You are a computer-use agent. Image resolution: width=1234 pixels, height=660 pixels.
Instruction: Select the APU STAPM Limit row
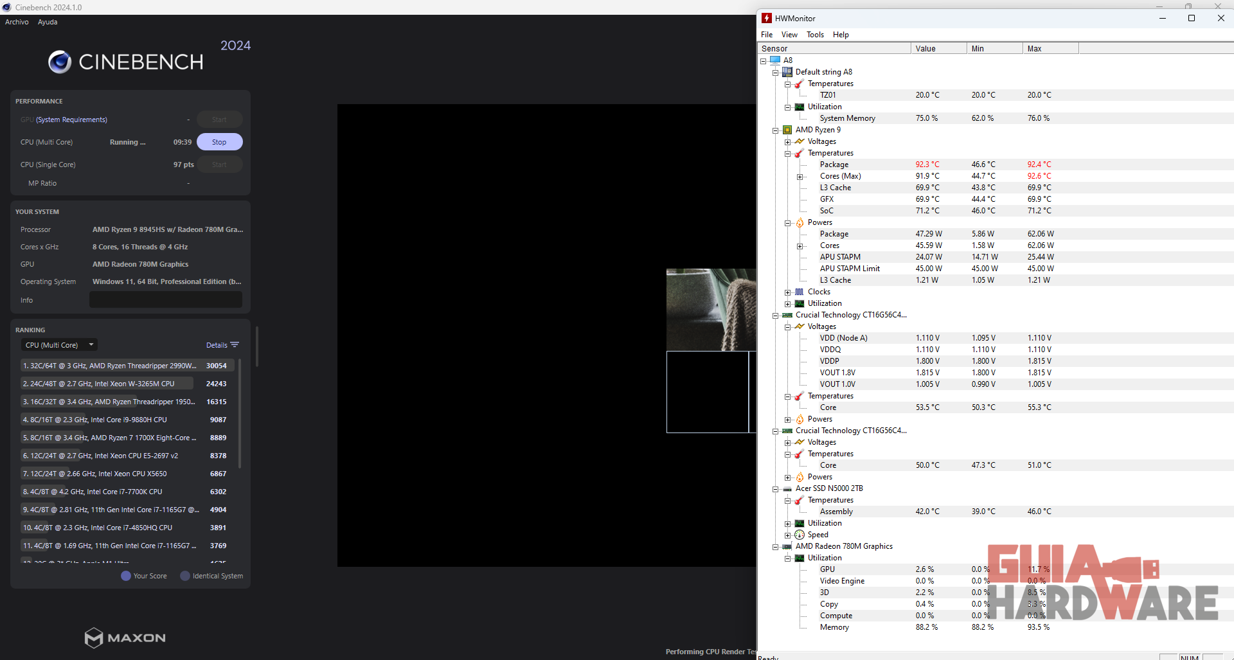[996, 269]
